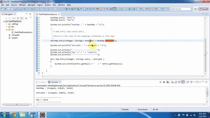
Task: Open File Explorer from the taskbar
Action: coord(23,115)
